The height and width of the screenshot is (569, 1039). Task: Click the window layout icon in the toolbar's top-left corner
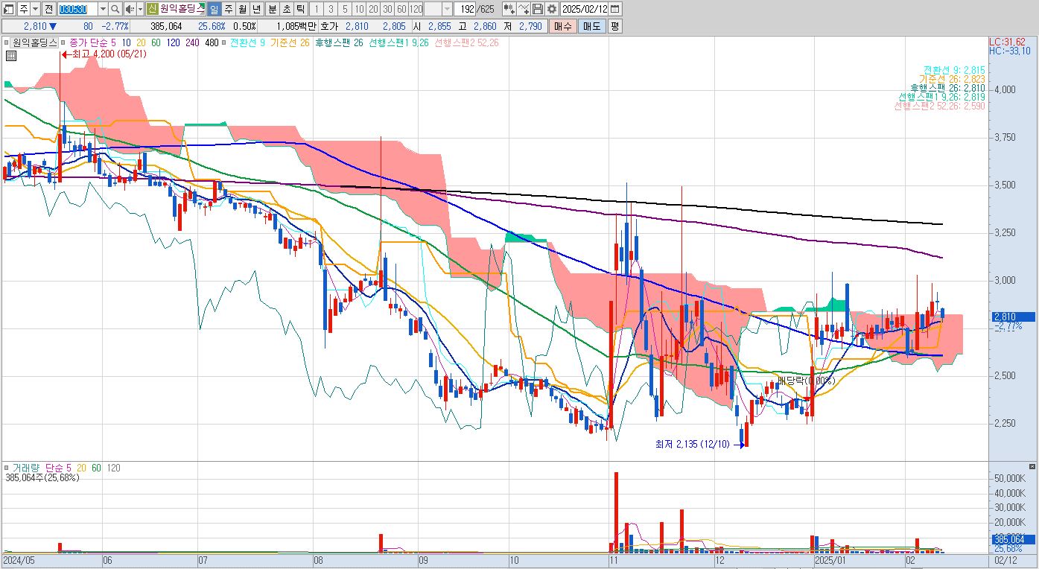9,9
